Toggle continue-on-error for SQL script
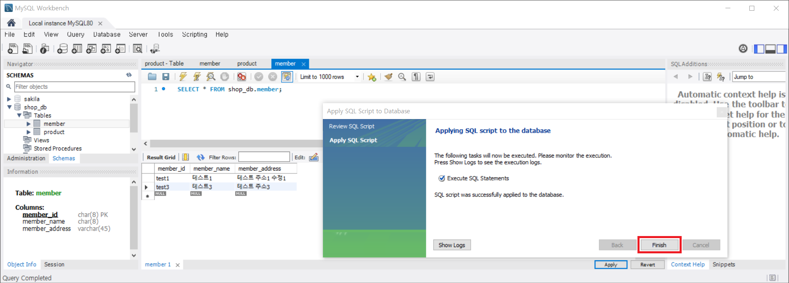This screenshot has height=283, width=789. click(242, 77)
